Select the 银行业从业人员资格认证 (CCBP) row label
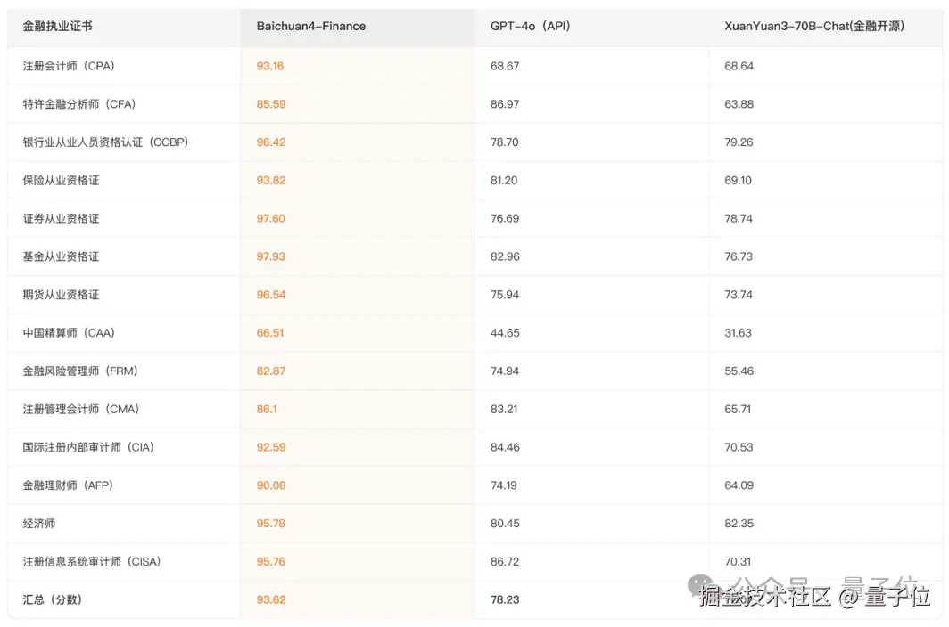Viewport: 949px width, 627px height. [x=105, y=142]
